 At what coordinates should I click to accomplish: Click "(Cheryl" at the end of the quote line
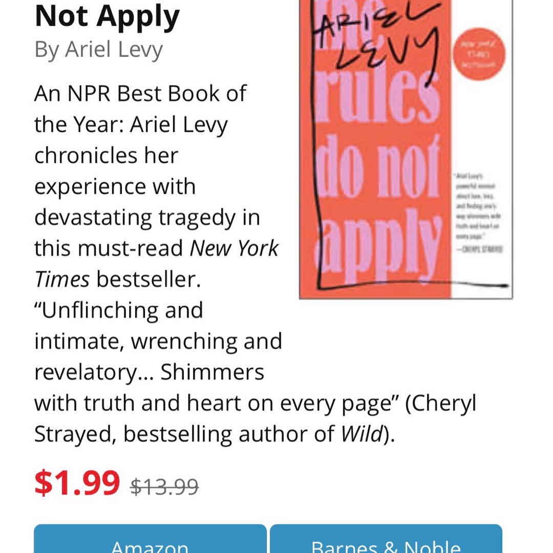441,403
